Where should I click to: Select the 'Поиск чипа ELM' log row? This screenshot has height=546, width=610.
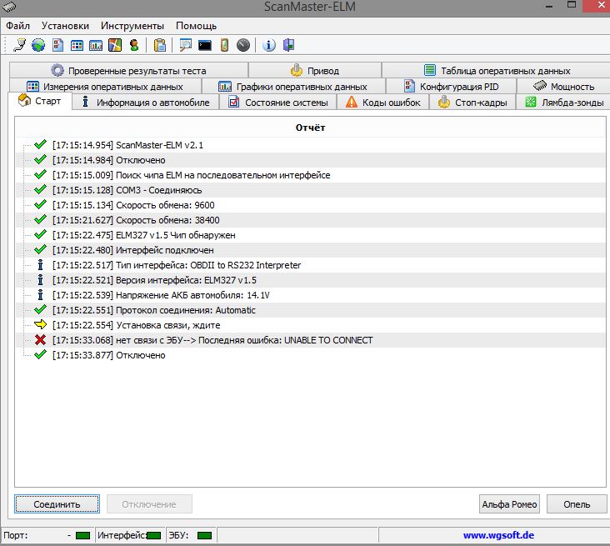tap(311, 175)
